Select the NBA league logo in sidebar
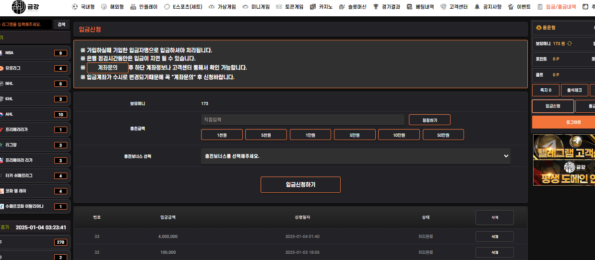 point(1,53)
